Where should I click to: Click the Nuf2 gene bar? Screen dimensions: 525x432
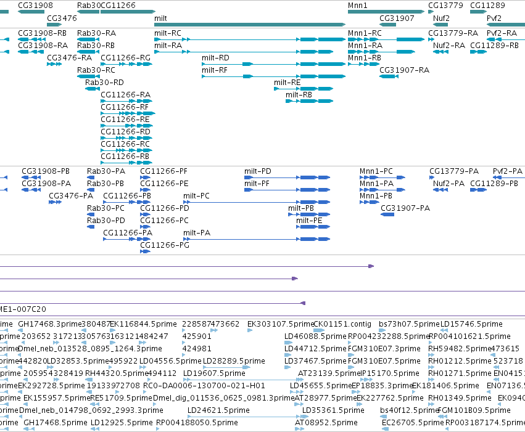coord(440,25)
